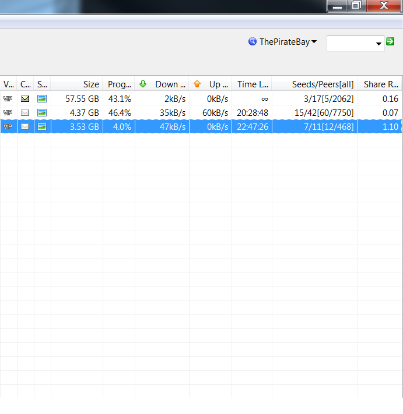Click the 43.1% progress value

click(120, 99)
